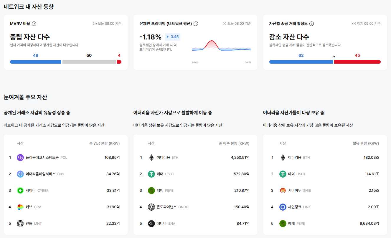Open the 에테나 asset name

pyautogui.click(x=161, y=224)
